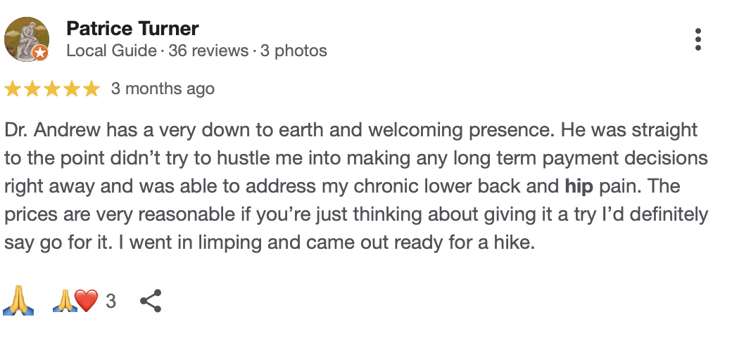Click the small praying hands beside the heart
The height and width of the screenshot is (343, 732).
[x=64, y=302]
